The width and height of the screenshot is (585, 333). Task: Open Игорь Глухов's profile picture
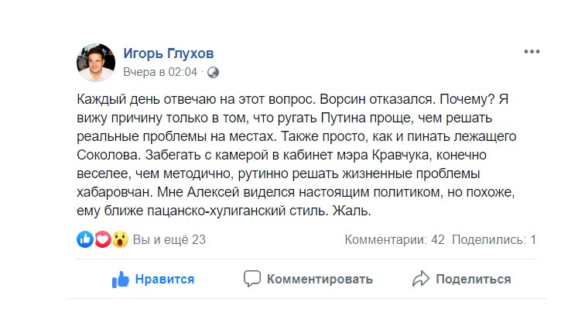[x=96, y=63]
